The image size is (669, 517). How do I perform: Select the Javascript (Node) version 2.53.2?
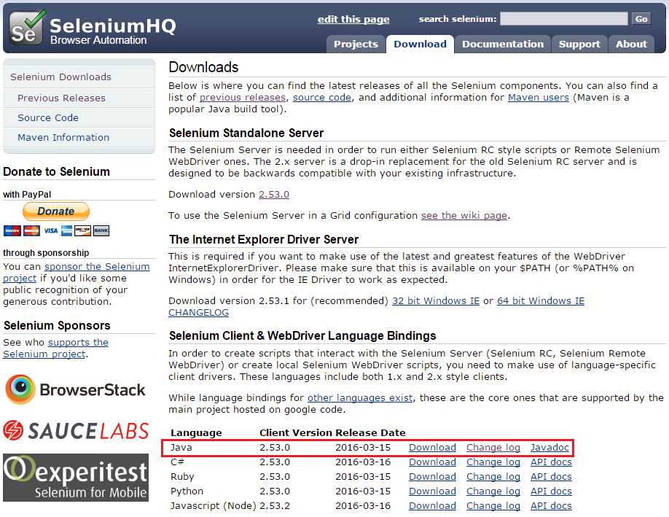click(x=275, y=505)
